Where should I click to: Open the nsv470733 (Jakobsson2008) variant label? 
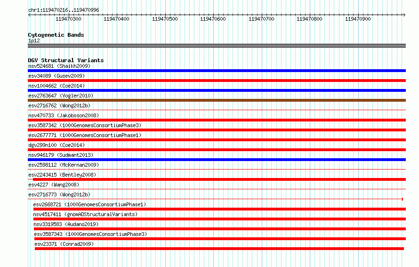pos(64,115)
